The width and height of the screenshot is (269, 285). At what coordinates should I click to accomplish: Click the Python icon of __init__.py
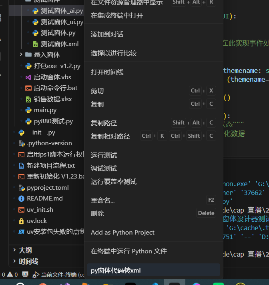tap(22, 132)
